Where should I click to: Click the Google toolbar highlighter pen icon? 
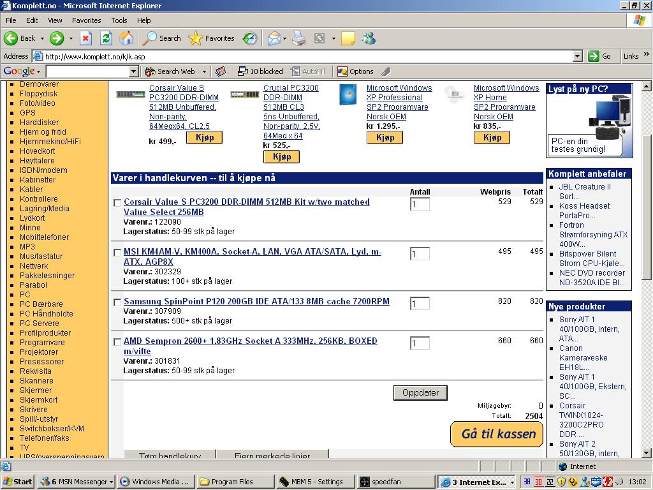[x=386, y=71]
